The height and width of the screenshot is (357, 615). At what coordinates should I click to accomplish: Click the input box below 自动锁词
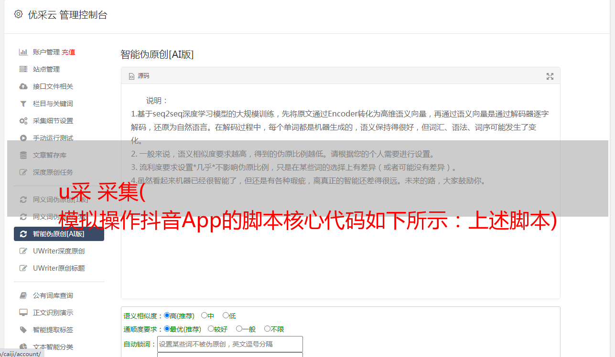230,355
